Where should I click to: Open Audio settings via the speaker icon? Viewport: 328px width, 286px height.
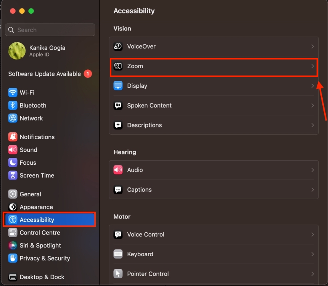(117, 170)
